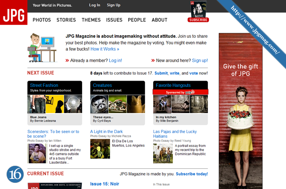The height and width of the screenshot is (189, 286).
Task: Open the person on bed photo thumbnail
Action: click(x=180, y=104)
